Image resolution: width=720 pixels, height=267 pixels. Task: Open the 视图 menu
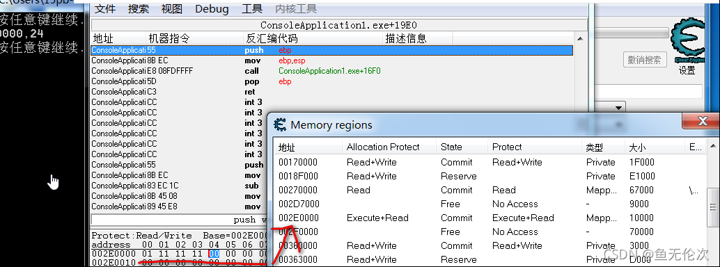pos(172,9)
